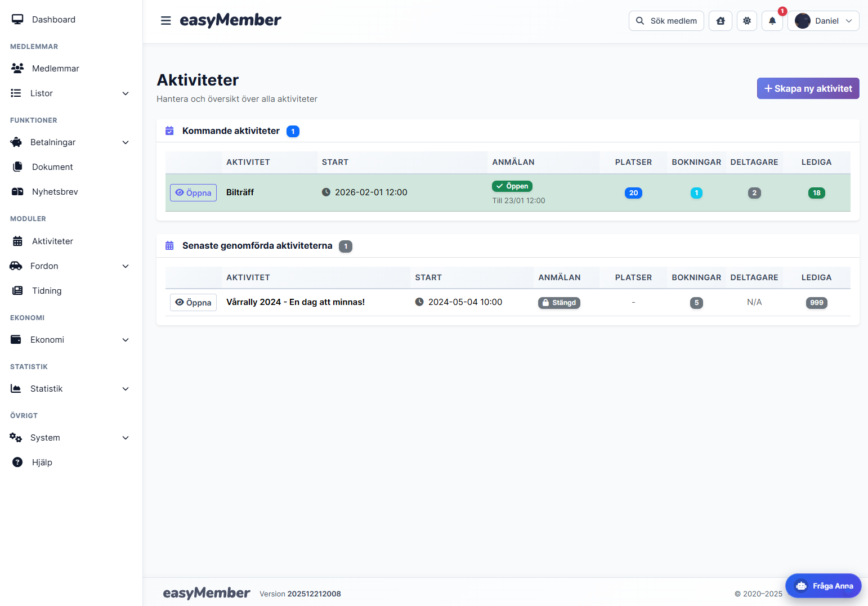
Task: Go to the Dashboard menu item
Action: click(53, 19)
